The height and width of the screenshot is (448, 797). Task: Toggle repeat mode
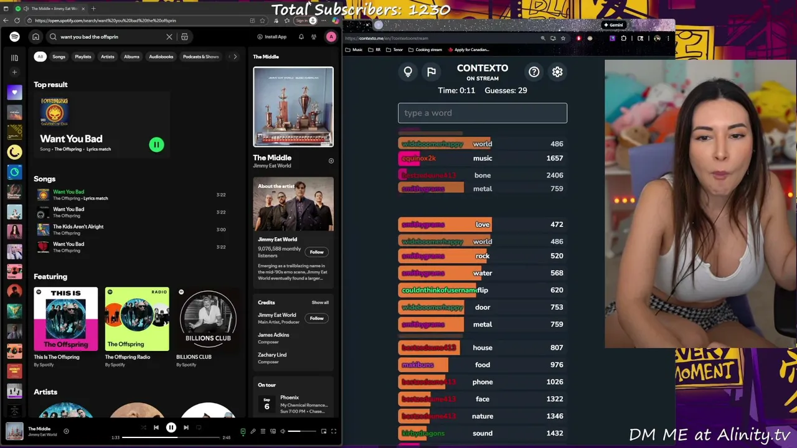199,427
